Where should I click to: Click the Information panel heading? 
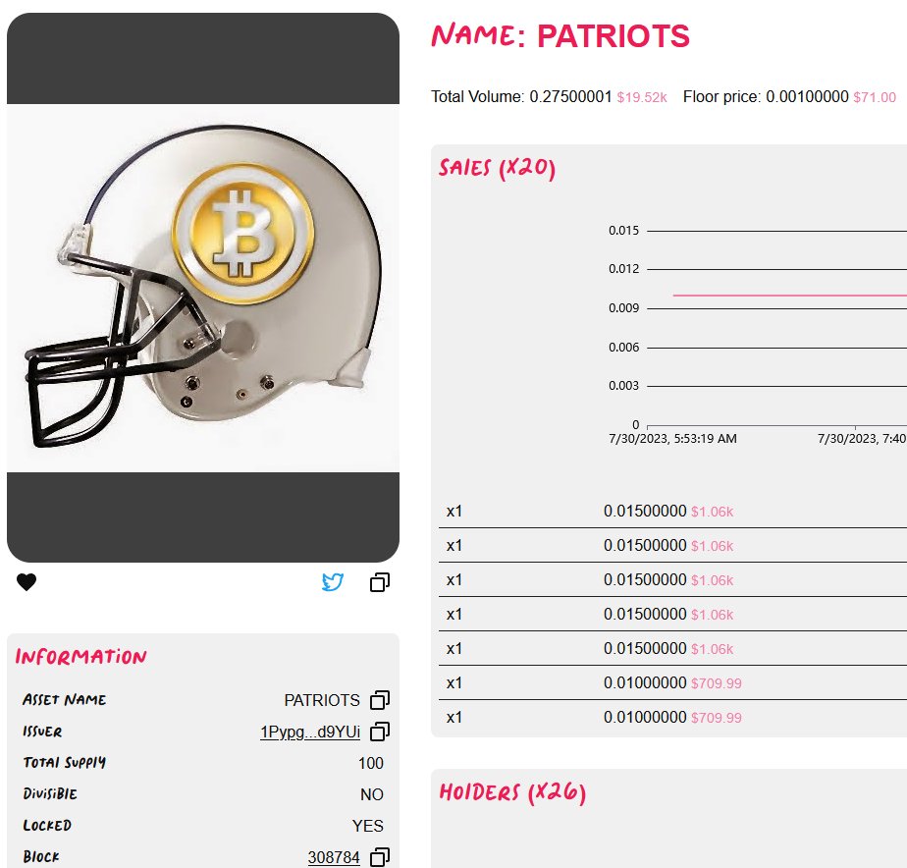80,657
